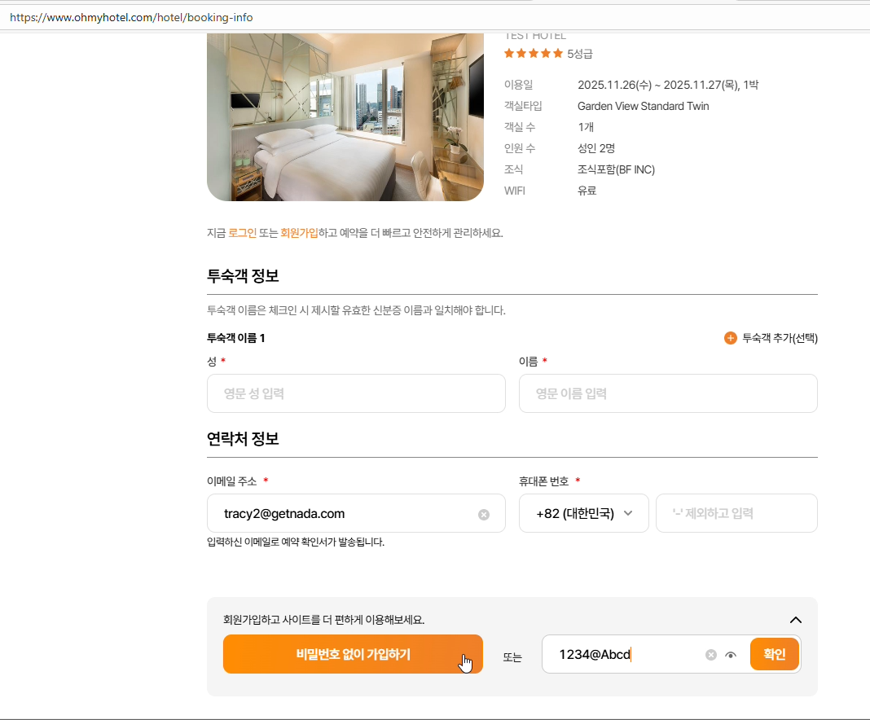870x720 pixels.
Task: Open the 회원가입 sign-up link
Action: [299, 233]
